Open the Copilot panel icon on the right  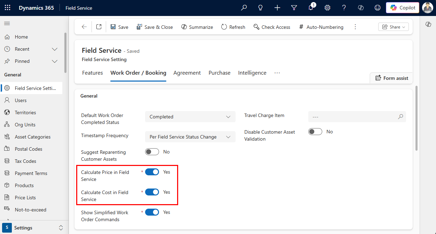click(429, 25)
